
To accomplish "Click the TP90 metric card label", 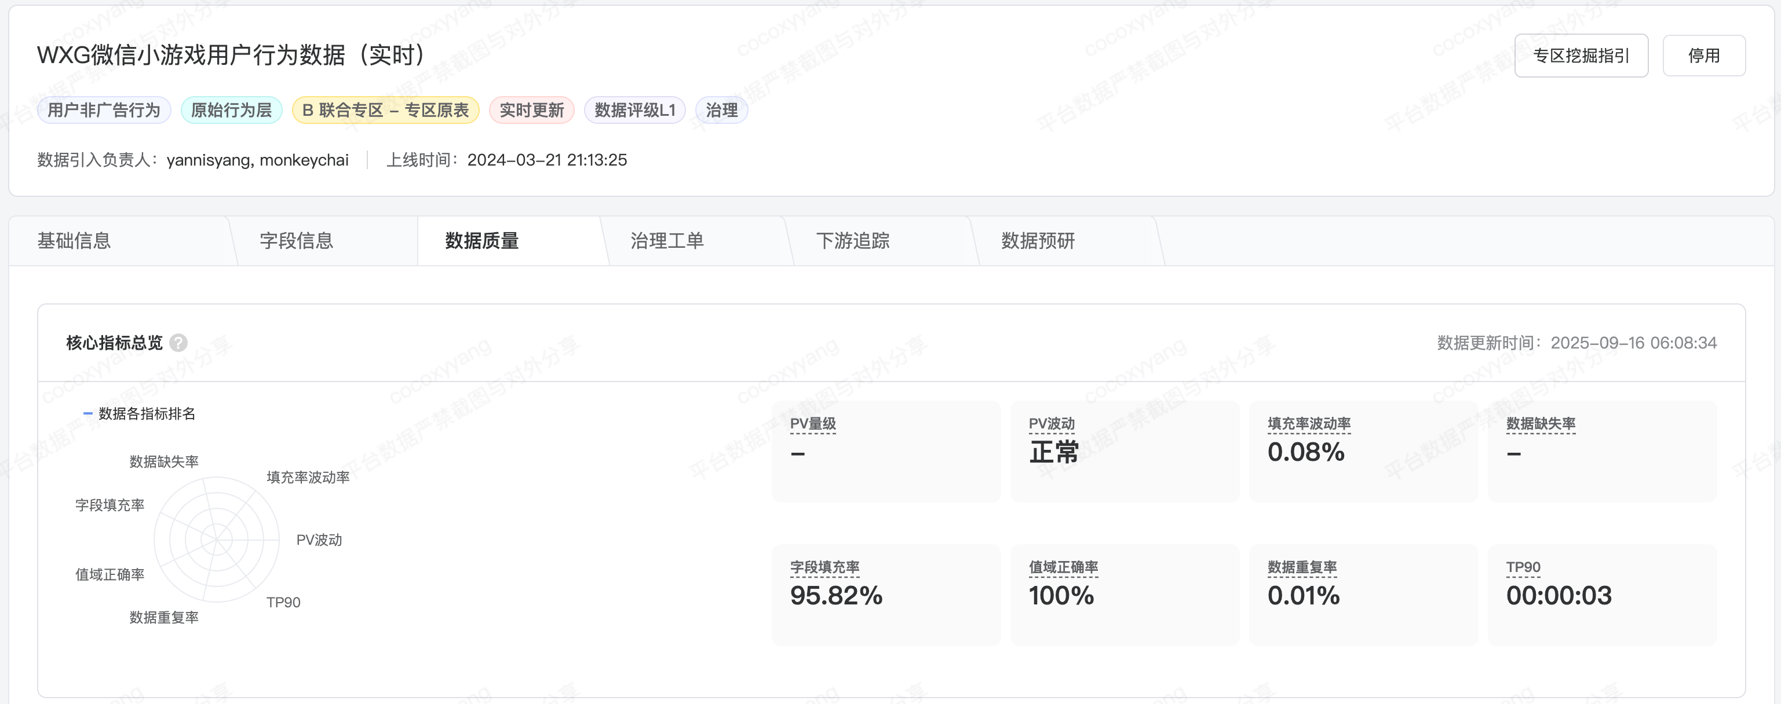I will 1523,567.
